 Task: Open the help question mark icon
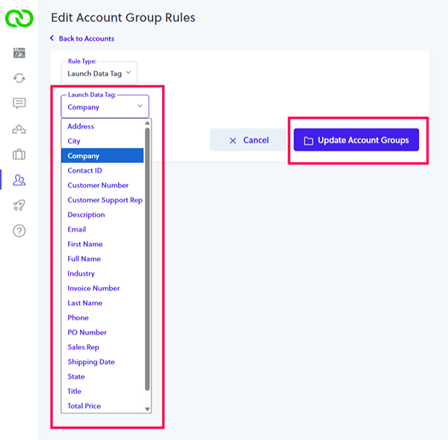(x=19, y=231)
